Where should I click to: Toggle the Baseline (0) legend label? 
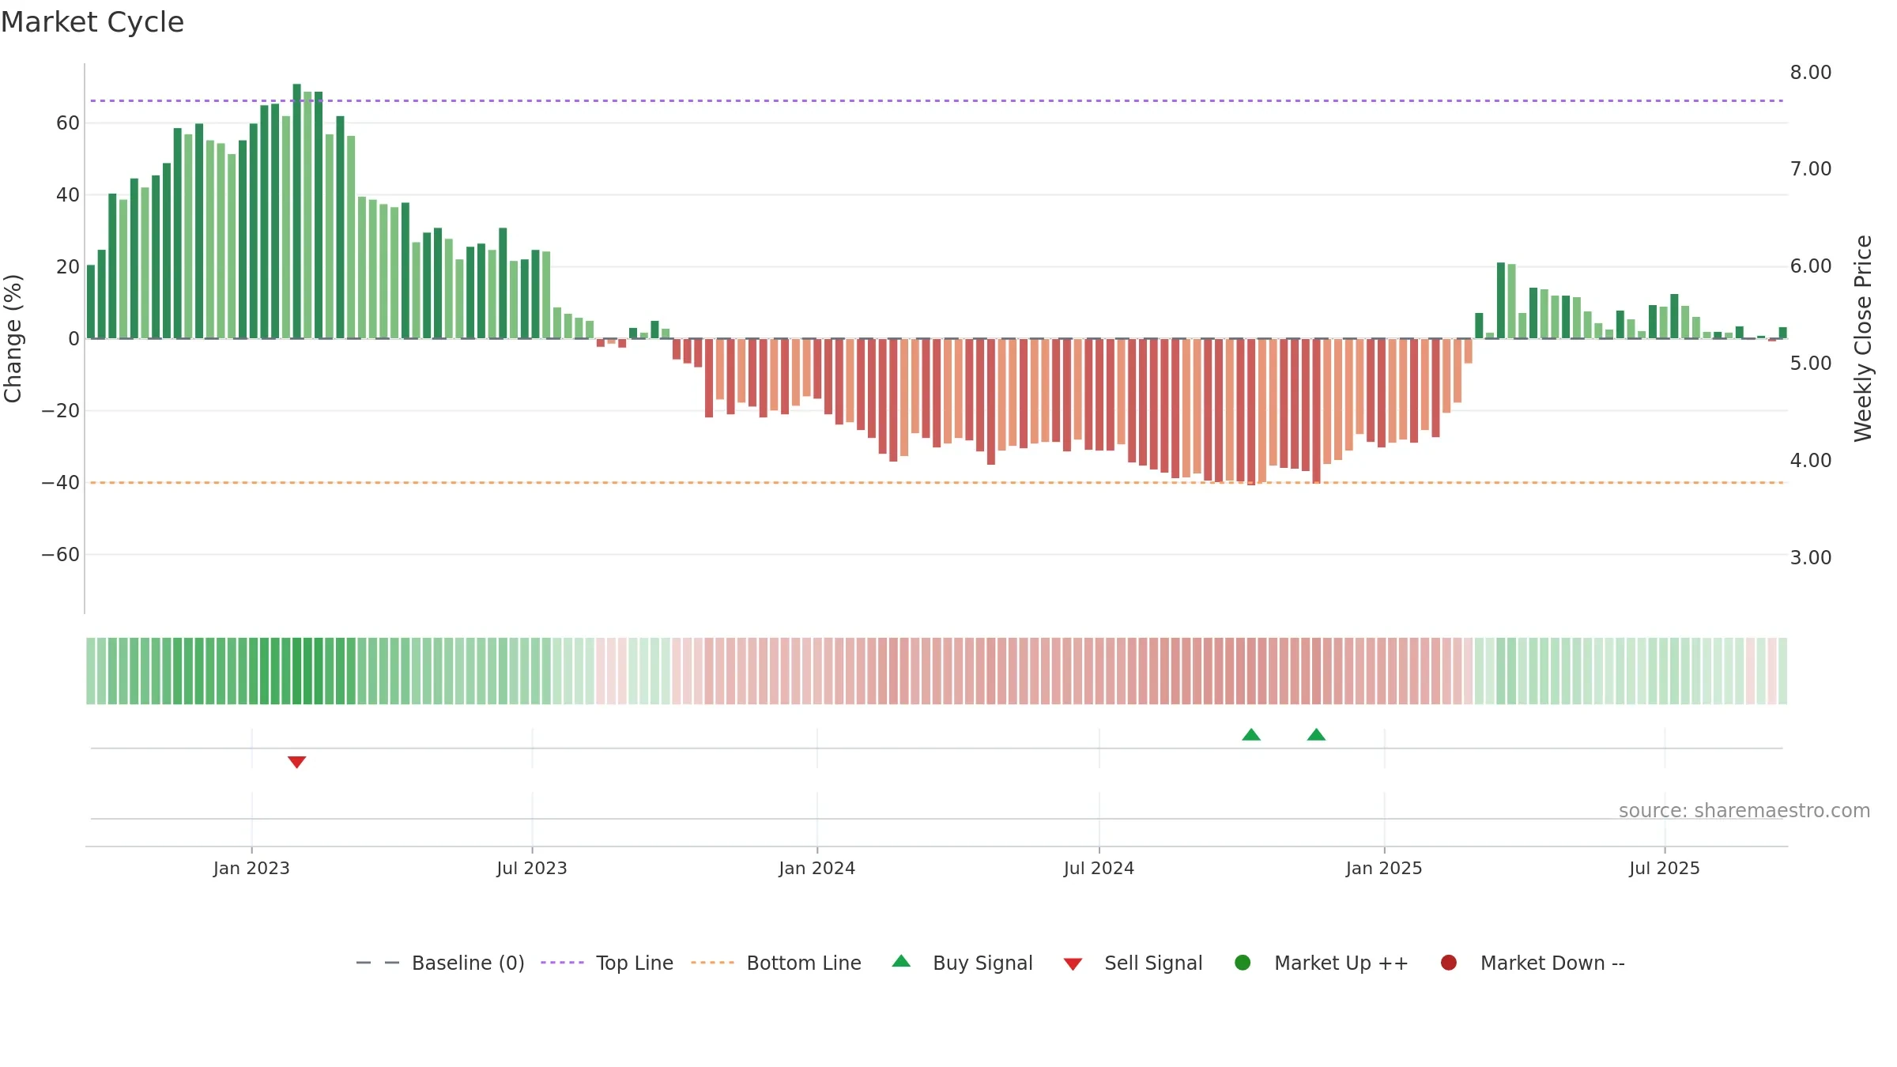tap(468, 963)
